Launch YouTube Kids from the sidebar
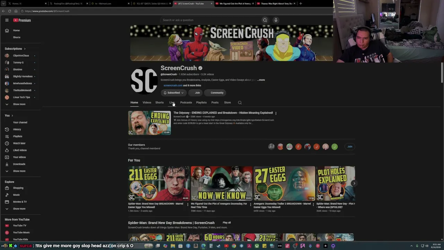The width and height of the screenshot is (444, 250). (x=20, y=239)
